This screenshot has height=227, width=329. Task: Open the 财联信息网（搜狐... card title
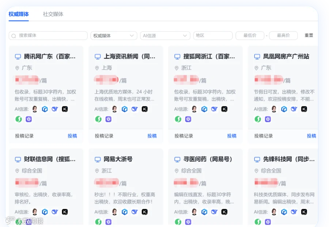[50, 159]
